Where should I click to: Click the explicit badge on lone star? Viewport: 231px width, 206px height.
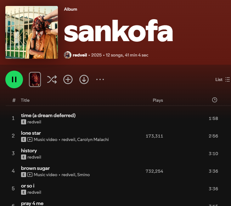24,139
